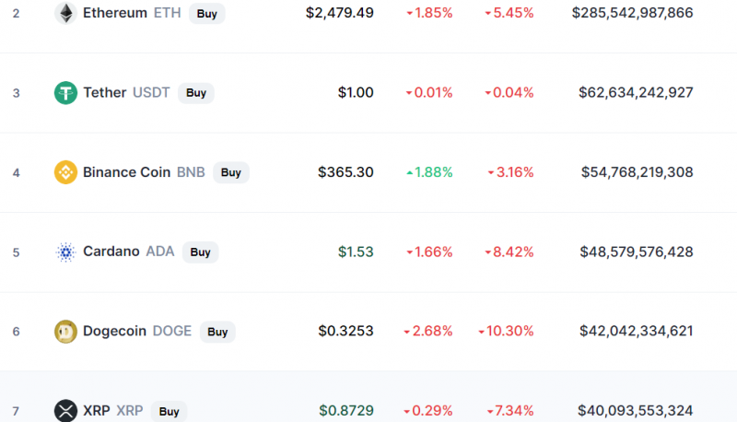The height and width of the screenshot is (422, 737).
Task: Buy Tether using its Buy button
Action: tap(196, 93)
